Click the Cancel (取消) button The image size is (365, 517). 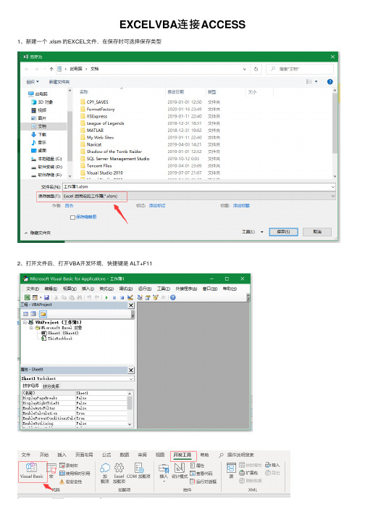pos(317,232)
